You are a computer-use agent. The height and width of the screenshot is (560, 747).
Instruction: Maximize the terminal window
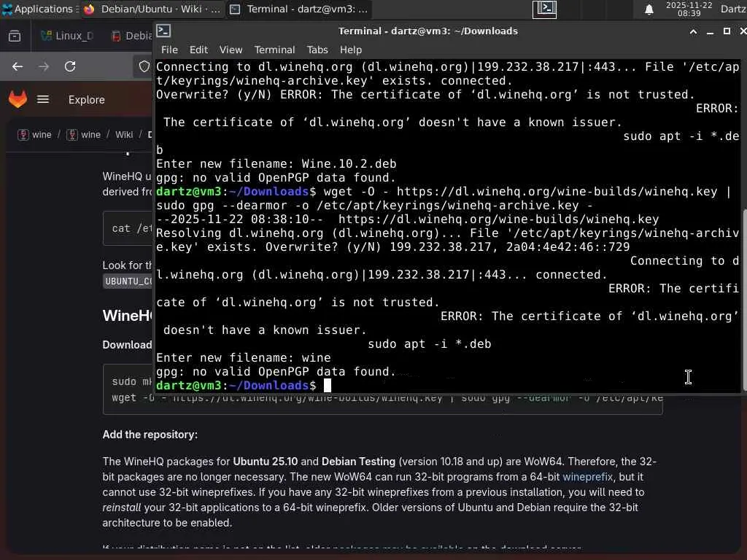pos(727,31)
